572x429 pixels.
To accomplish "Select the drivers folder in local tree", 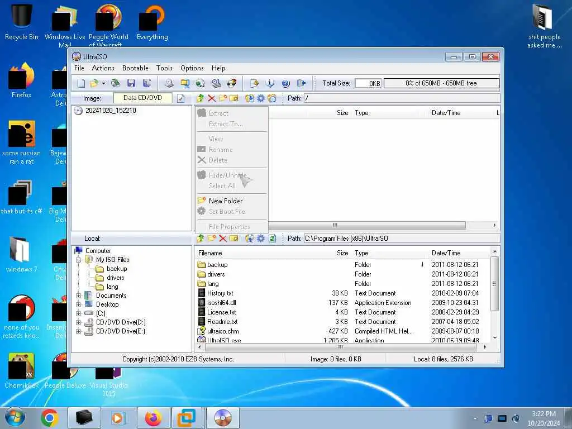I will (x=115, y=278).
